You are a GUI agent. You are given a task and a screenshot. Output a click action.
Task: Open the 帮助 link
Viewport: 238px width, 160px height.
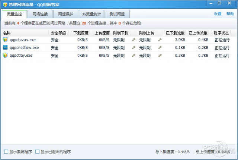tap(230, 14)
